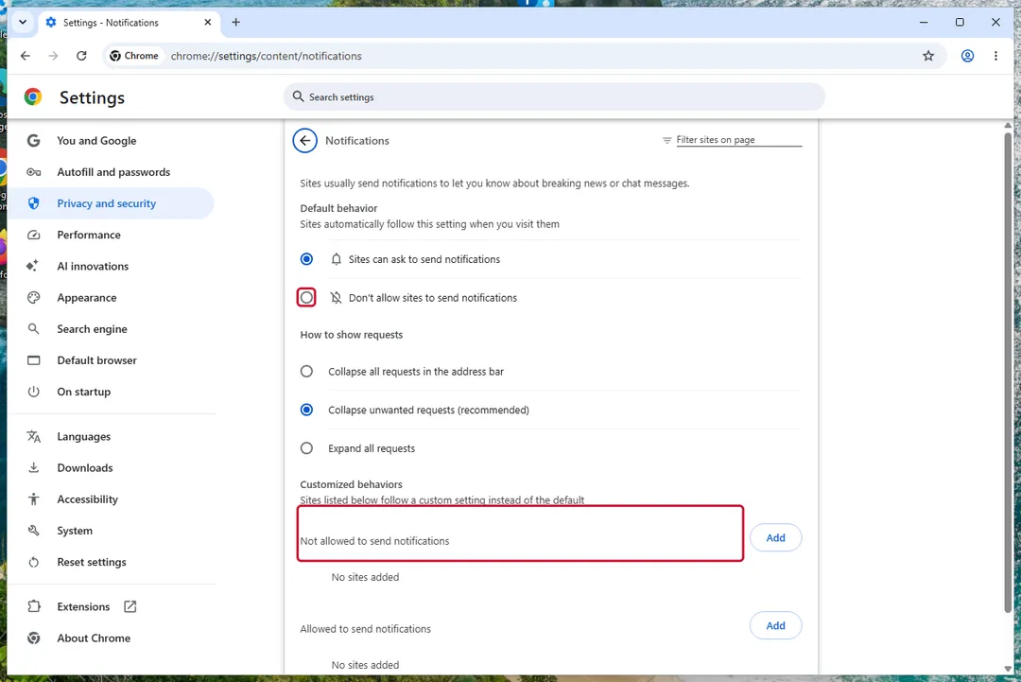Click the magnifier icon in Search settings

click(x=298, y=96)
